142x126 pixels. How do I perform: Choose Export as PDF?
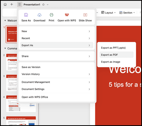pyautogui.click(x=117, y=55)
